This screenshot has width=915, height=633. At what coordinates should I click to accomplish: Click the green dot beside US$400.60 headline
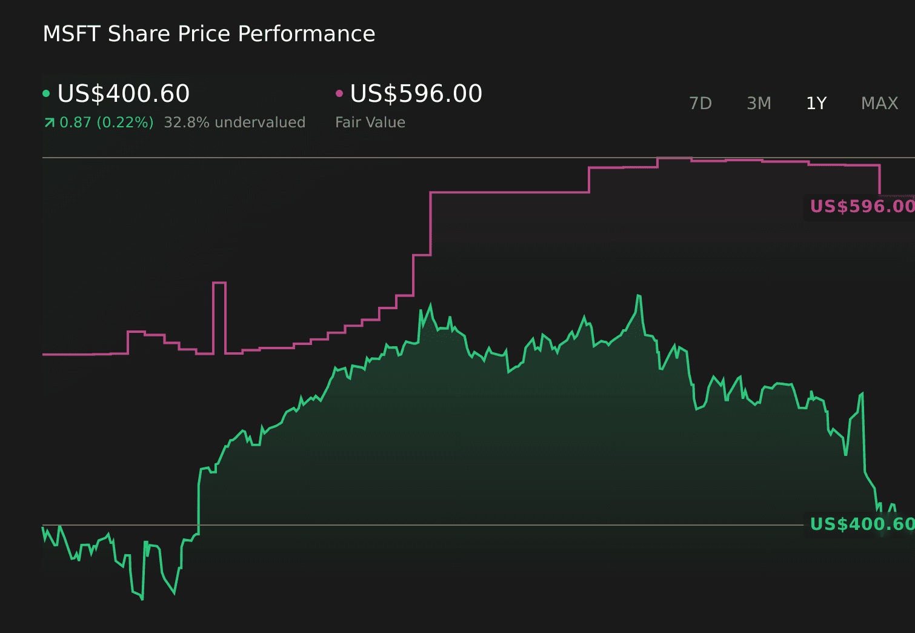46,93
